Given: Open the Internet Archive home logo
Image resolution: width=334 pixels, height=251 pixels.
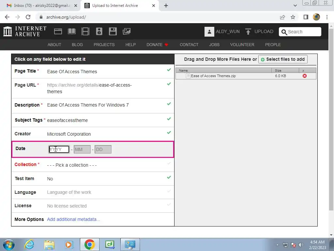Looking at the screenshot, I should [25, 31].
